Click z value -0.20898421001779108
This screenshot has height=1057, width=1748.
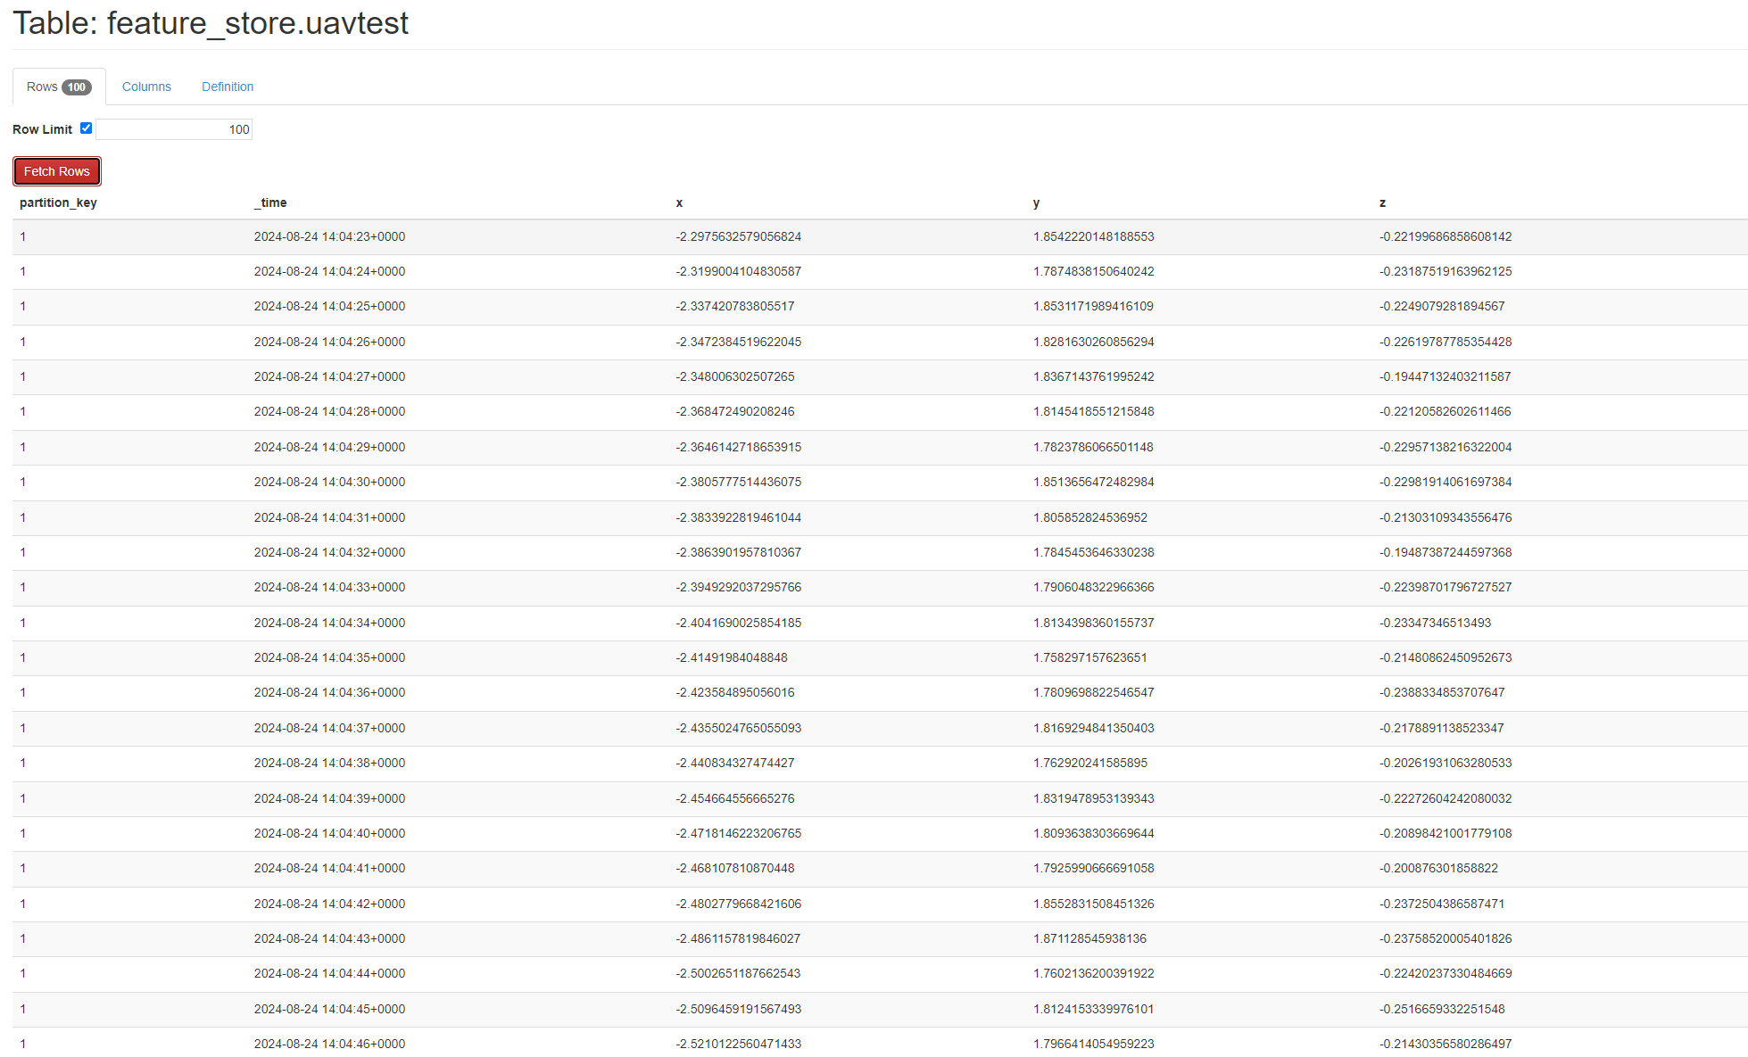[x=1446, y=833]
